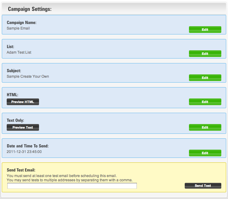Viewport: 228px width, 199px height.
Task: Click the 'Adam Test List' text
Action: (x=19, y=52)
